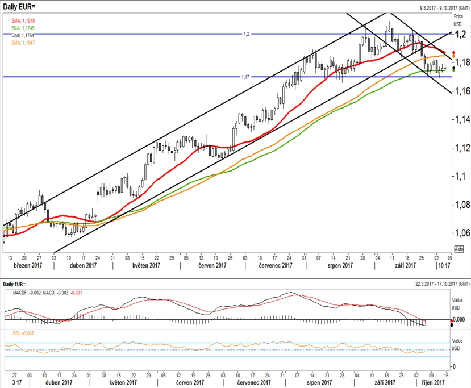471x388 pixels.
Task: Select the green EMA 1,1745 legend label
Action: tap(23, 28)
